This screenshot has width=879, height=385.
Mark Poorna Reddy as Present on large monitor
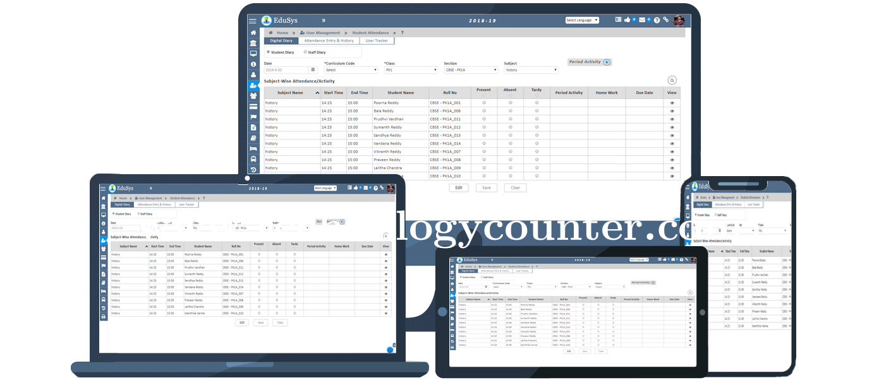pos(484,102)
